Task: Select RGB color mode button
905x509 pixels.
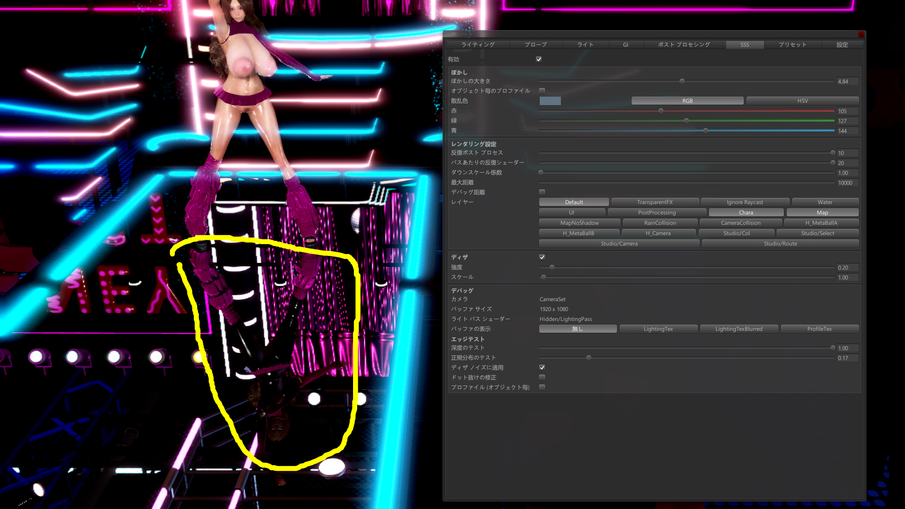Action: tap(687, 101)
